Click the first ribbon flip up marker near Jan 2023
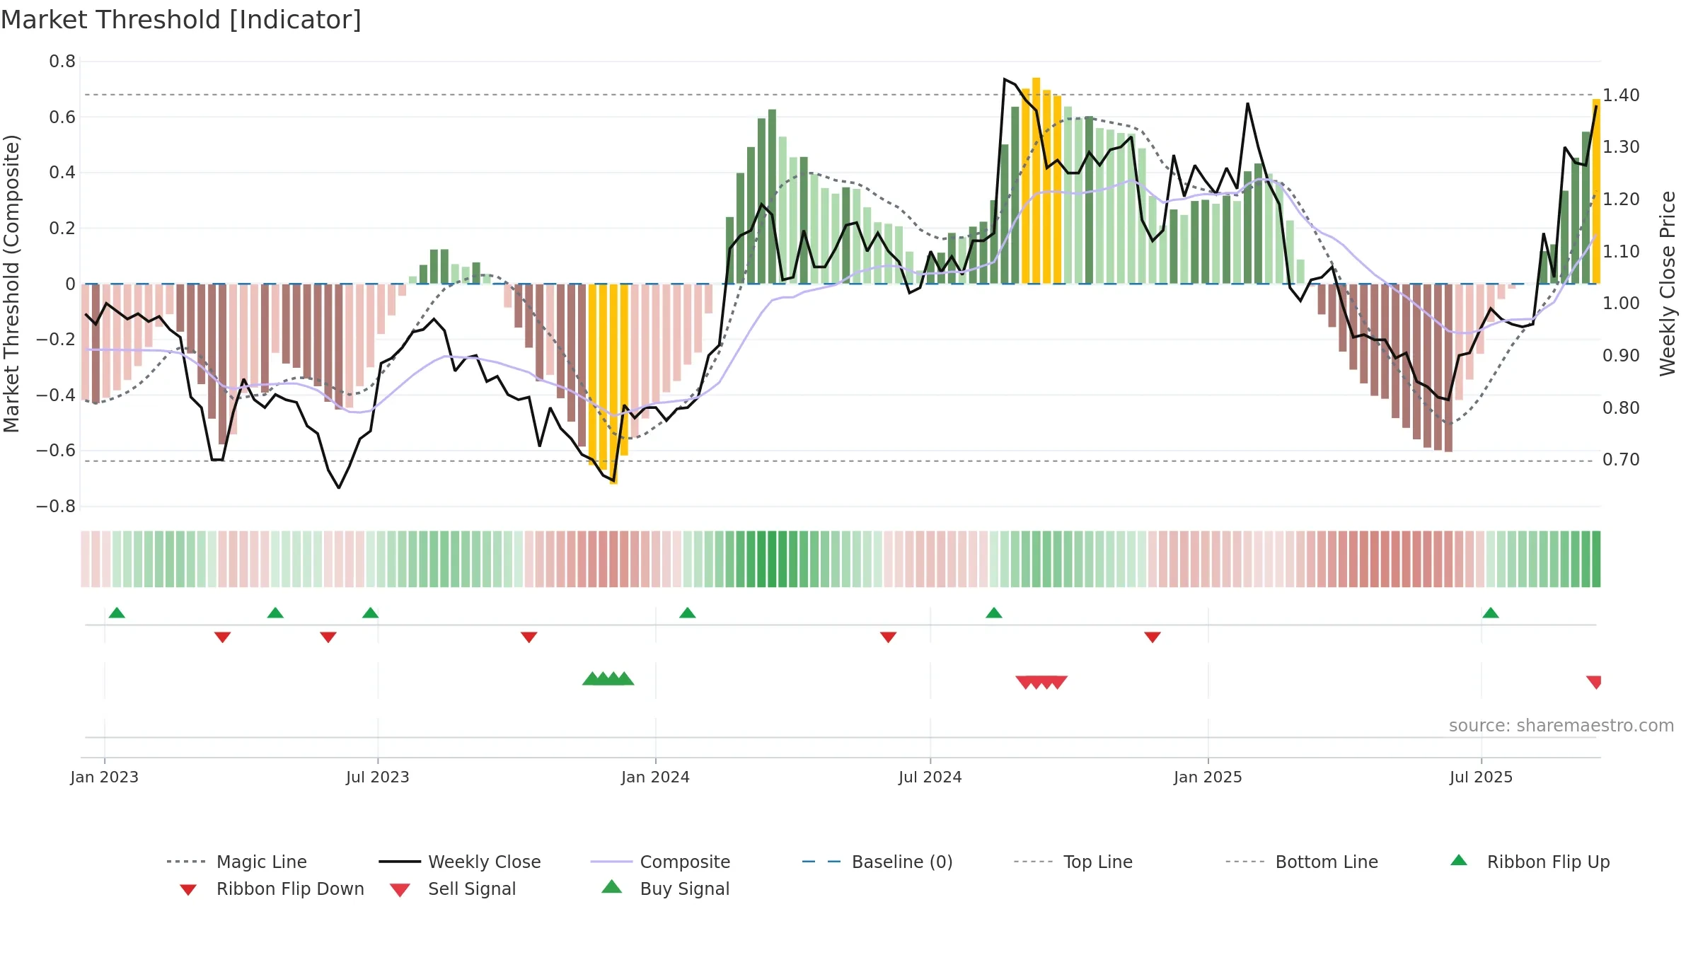The width and height of the screenshot is (1698, 955). pos(117,613)
